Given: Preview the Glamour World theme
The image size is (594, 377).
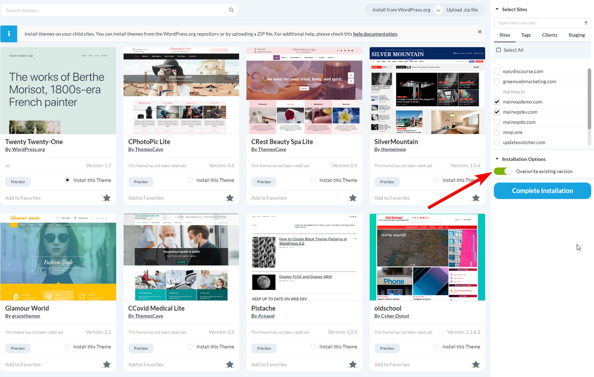Looking at the screenshot, I should (18, 348).
